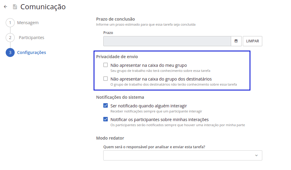Click the document icon beside Comunicação
Viewport: 291px width, 170px height.
tap(15, 7)
